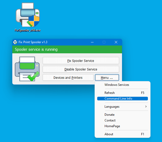Click the large printer with green checkmark image
Image resolution: width=162 pixels, height=142 pixels.
pyautogui.click(x=27, y=69)
